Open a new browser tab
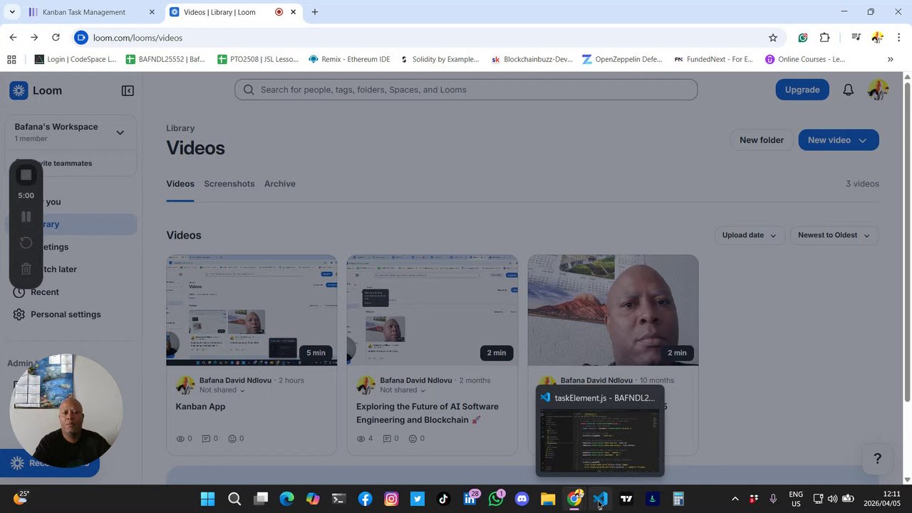Screen dimensions: 912x513 (x=315, y=12)
